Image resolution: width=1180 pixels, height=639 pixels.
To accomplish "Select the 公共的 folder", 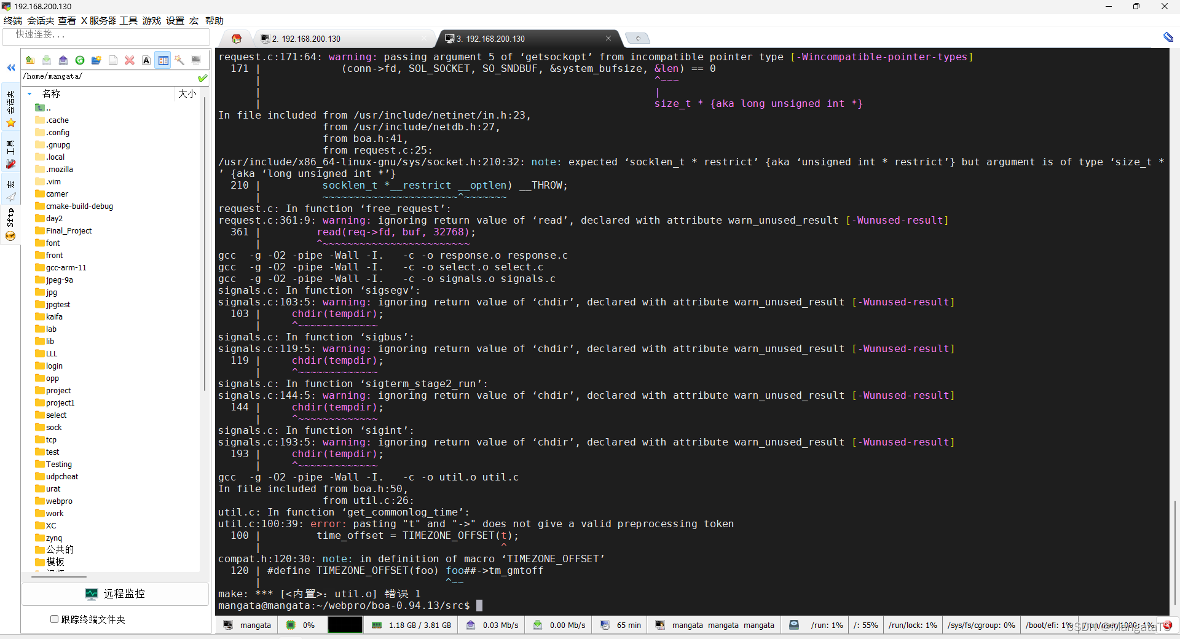I will 54,550.
